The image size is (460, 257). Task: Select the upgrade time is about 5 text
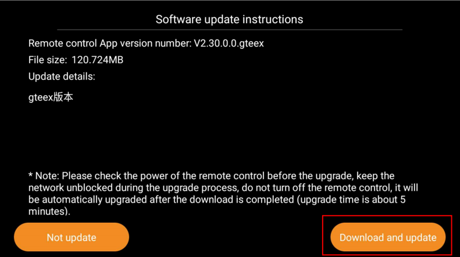pos(353,200)
